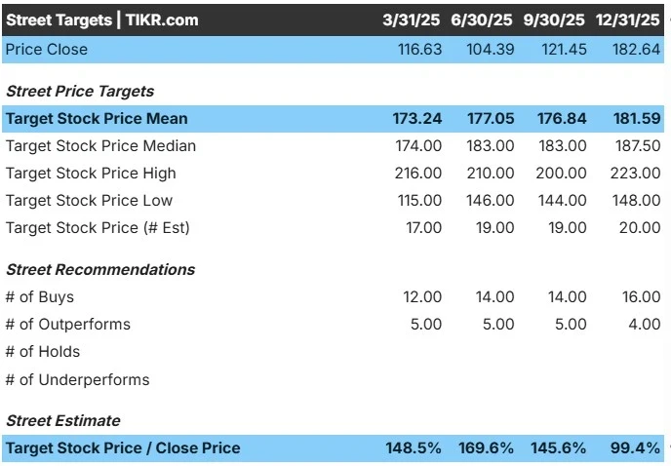The height and width of the screenshot is (466, 671).
Task: Click the 99.4% ratio value
Action: [x=635, y=448]
